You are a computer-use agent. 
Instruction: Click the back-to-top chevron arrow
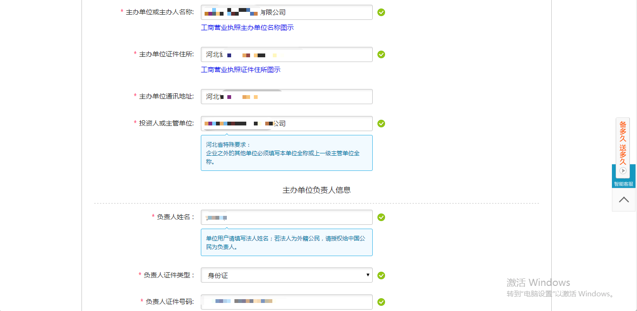point(624,200)
